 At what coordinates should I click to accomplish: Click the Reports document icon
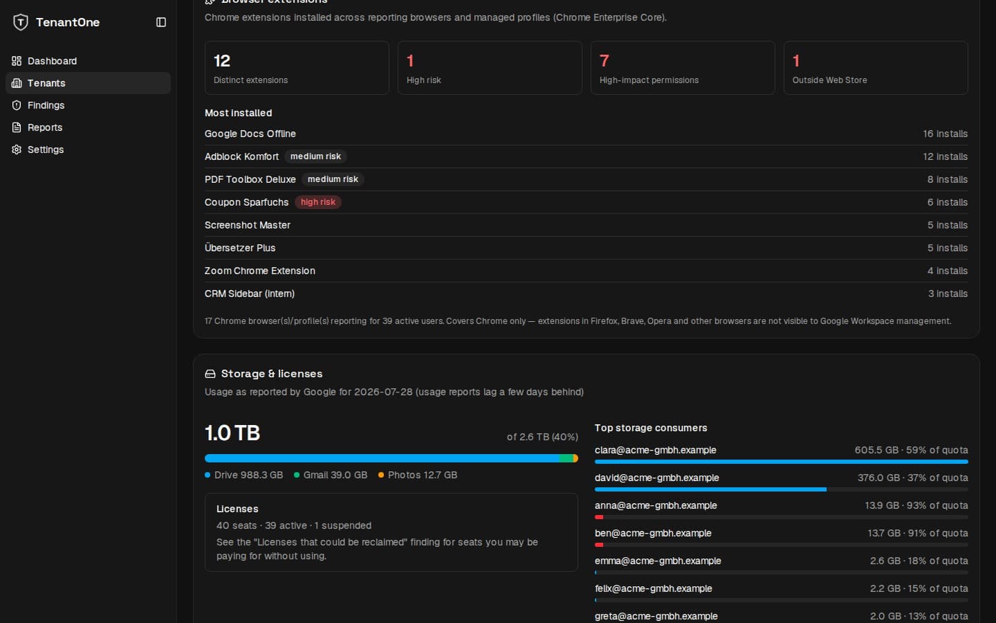click(x=17, y=127)
